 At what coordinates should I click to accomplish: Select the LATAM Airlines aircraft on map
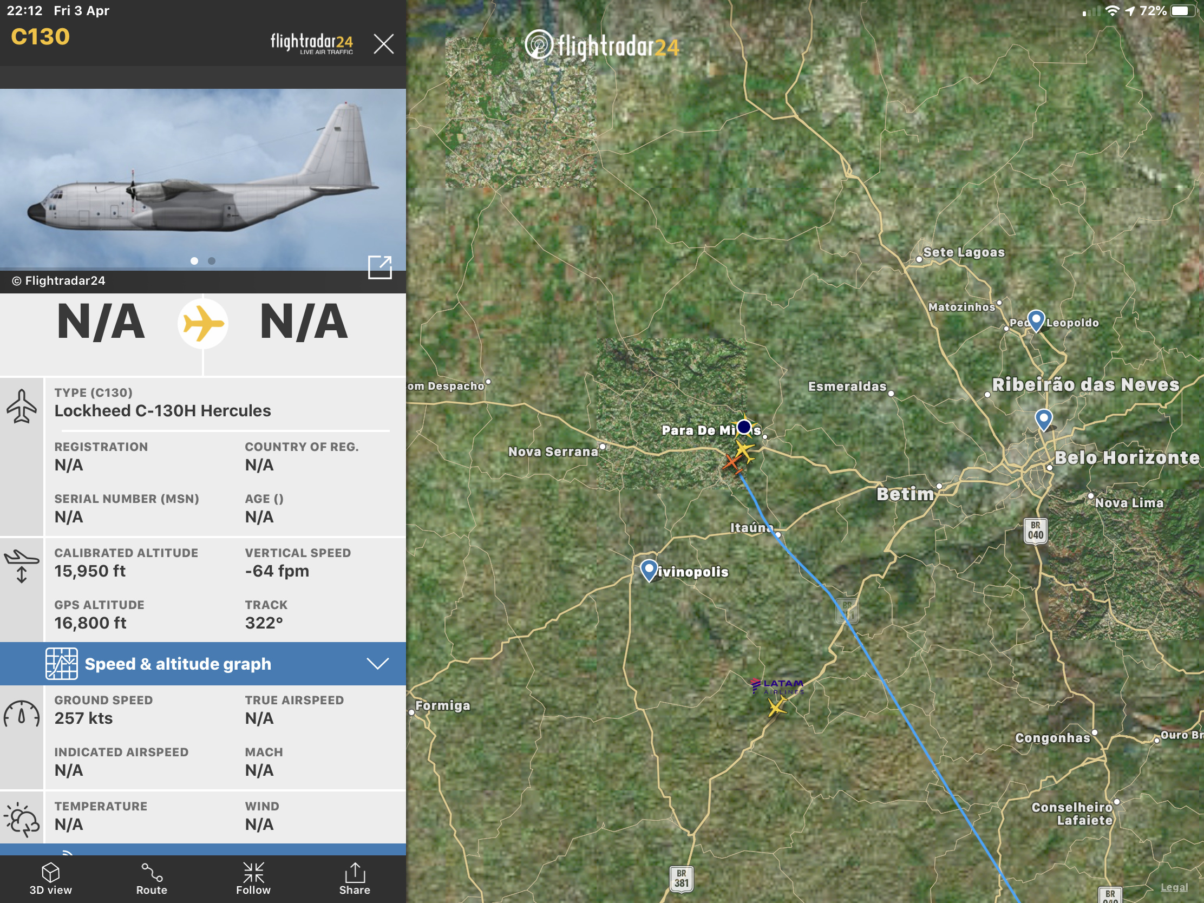click(776, 706)
